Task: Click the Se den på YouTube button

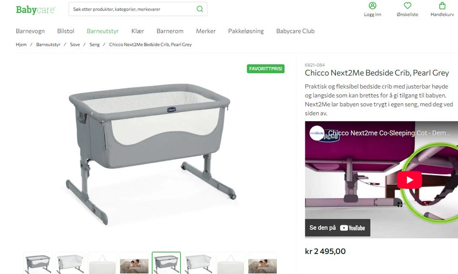Action: pyautogui.click(x=338, y=228)
